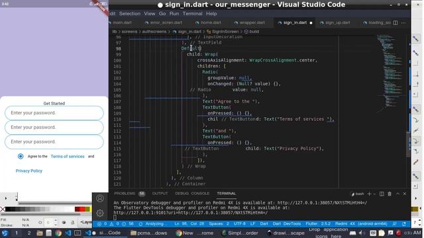Toggle Inkscape layer lock icon
424x238 pixels.
(72, 222)
